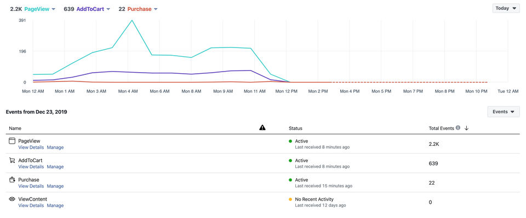Click the ViewContent event name
This screenshot has width=526, height=218.
[x=32, y=199]
